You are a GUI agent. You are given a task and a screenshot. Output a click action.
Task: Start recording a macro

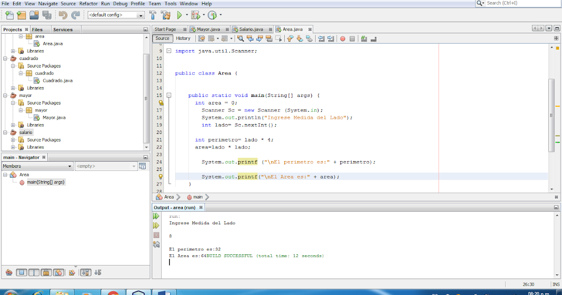pyautogui.click(x=343, y=38)
